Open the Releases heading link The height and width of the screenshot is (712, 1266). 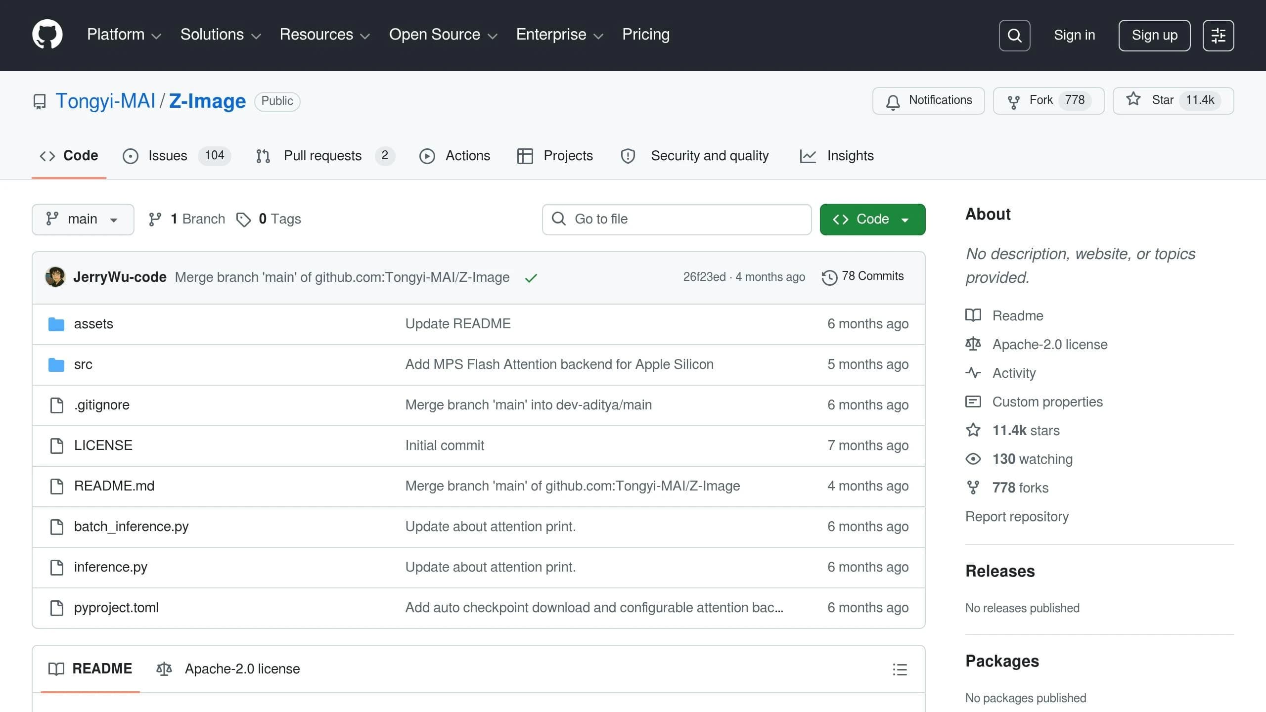pyautogui.click(x=1000, y=571)
